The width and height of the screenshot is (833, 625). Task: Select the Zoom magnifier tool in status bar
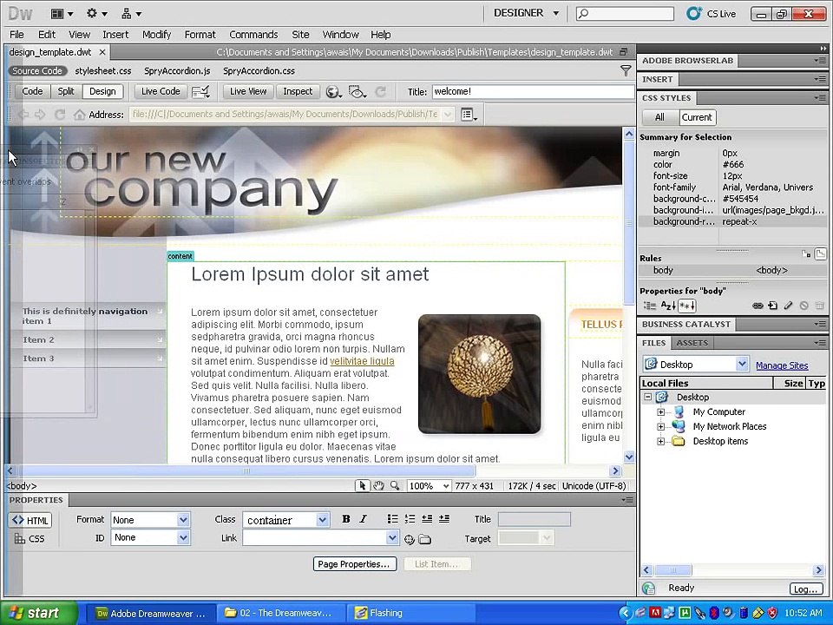[394, 485]
